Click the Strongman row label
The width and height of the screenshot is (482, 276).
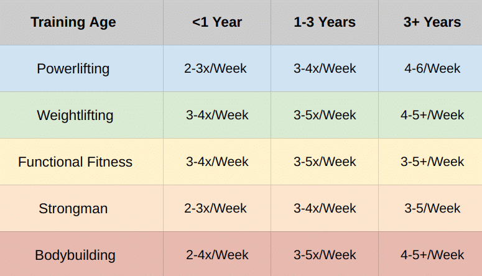pyautogui.click(x=81, y=208)
